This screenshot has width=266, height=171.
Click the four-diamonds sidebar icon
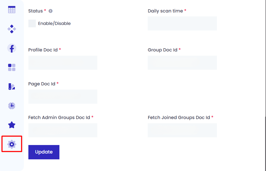tap(12, 29)
